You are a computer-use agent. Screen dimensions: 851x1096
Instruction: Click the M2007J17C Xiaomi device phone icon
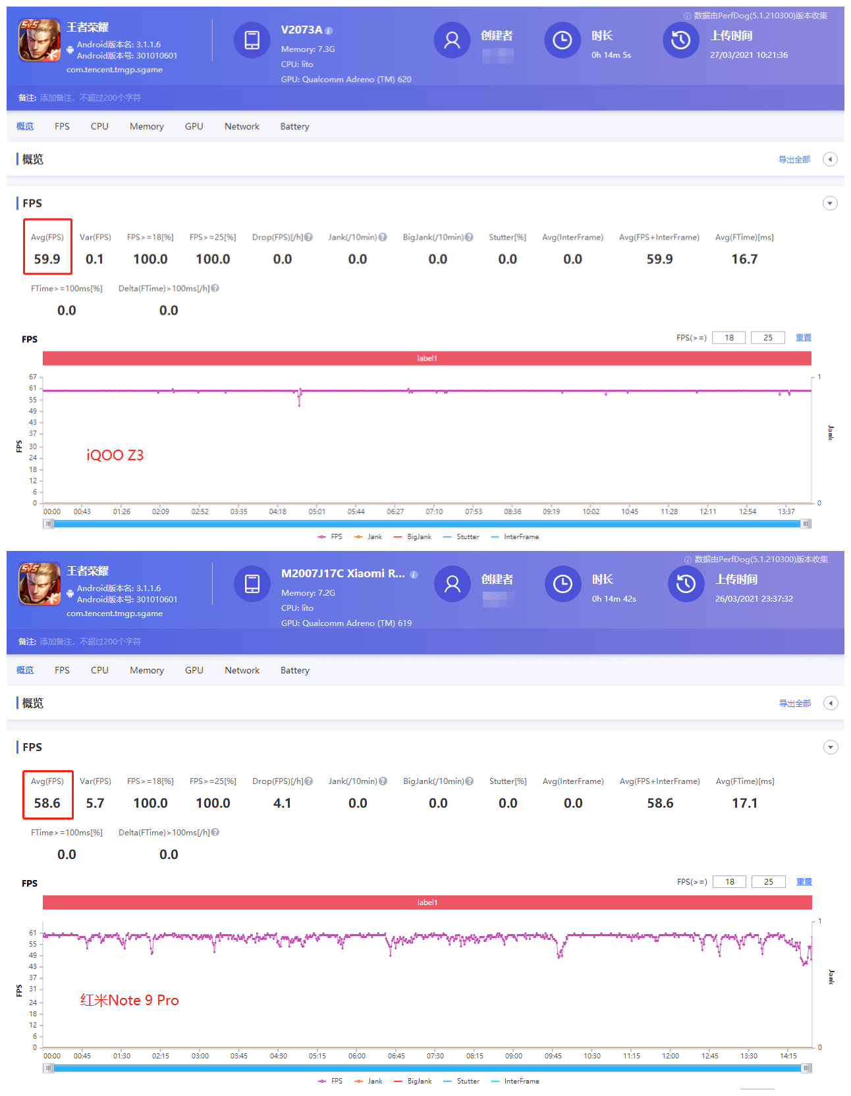tap(252, 584)
